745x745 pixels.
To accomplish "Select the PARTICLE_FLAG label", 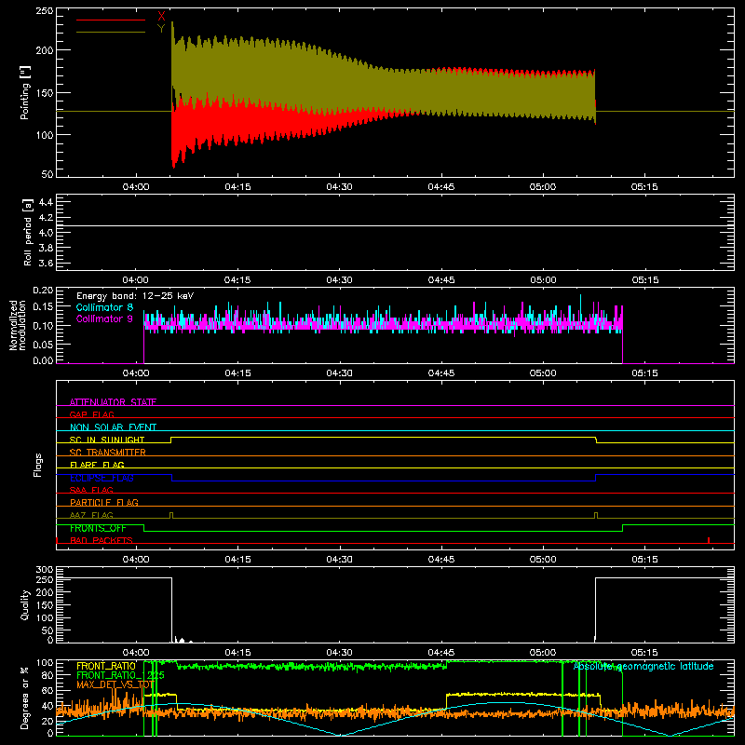I will (104, 502).
